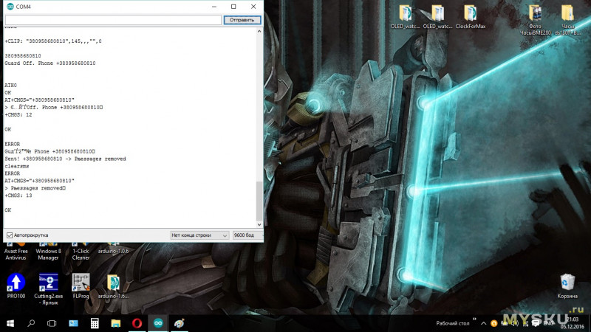
Task: Focus the serial monitor message input field
Action: (113, 20)
